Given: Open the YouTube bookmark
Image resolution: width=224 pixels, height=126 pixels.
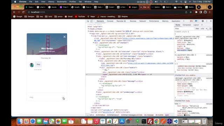Looking at the screenshot, I should (x=80, y=16).
